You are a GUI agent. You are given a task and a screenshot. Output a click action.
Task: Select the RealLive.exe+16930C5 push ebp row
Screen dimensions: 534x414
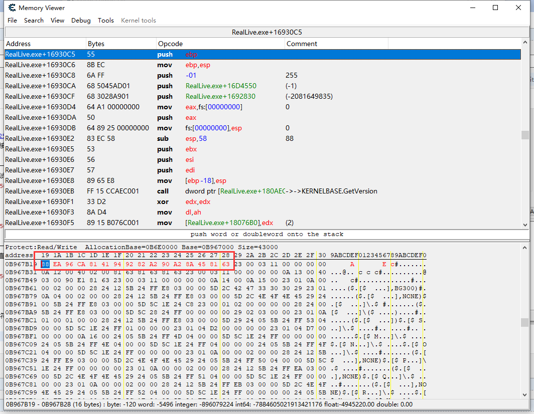[x=262, y=55]
